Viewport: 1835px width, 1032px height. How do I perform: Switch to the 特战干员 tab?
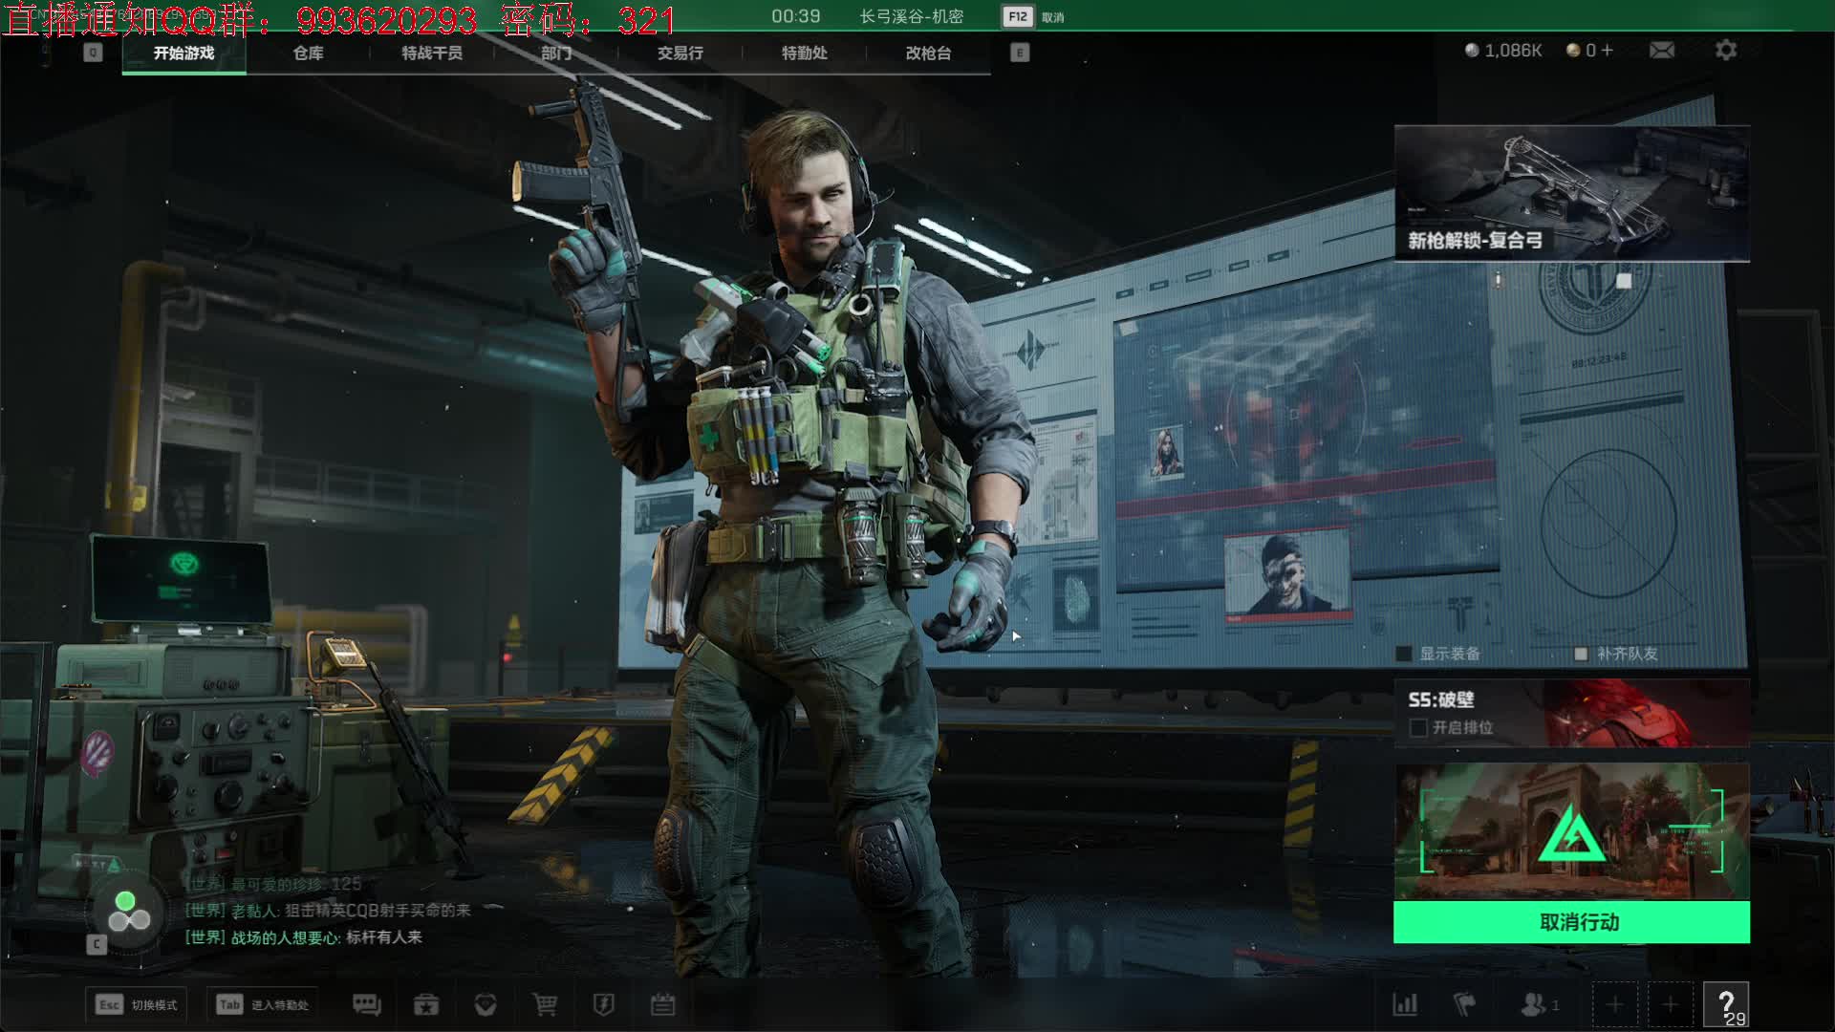pyautogui.click(x=432, y=53)
